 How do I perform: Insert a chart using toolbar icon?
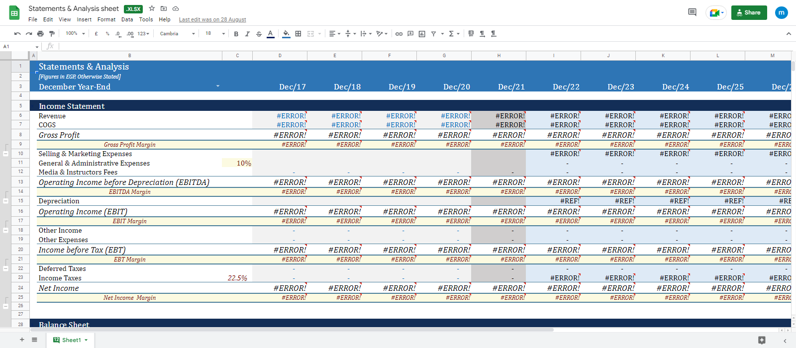click(x=422, y=34)
